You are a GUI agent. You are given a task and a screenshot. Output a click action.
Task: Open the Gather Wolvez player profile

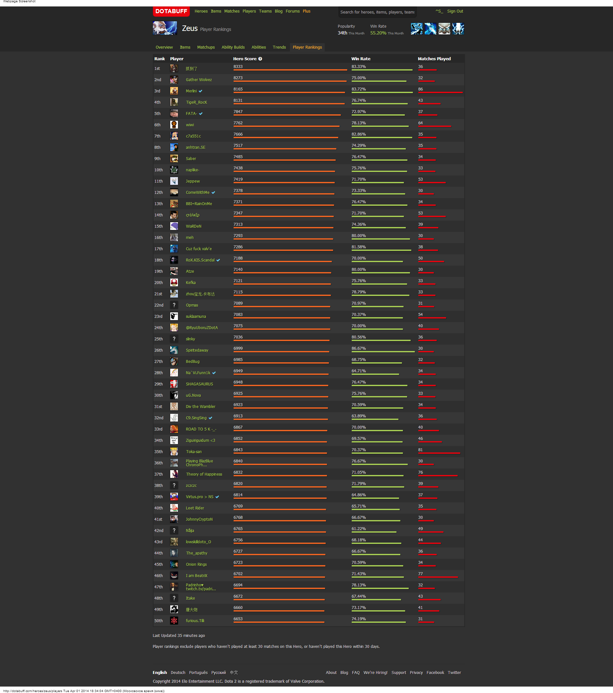coord(199,80)
